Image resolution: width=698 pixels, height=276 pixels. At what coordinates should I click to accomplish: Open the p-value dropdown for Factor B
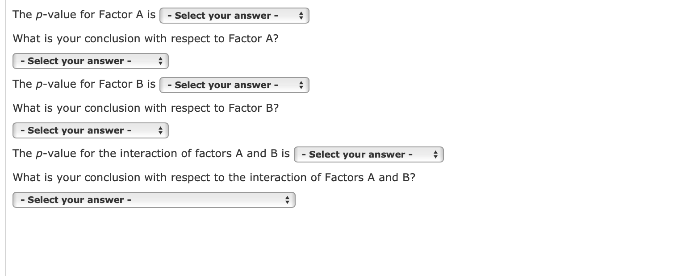coord(234,85)
